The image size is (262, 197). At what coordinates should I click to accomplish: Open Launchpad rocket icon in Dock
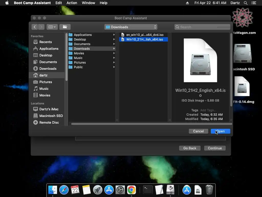[98, 190]
